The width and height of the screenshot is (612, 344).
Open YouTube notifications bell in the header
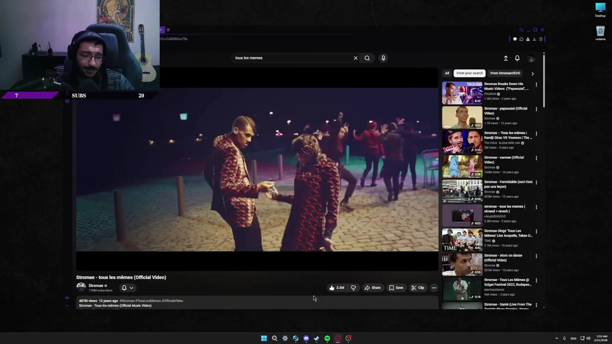[x=517, y=58]
